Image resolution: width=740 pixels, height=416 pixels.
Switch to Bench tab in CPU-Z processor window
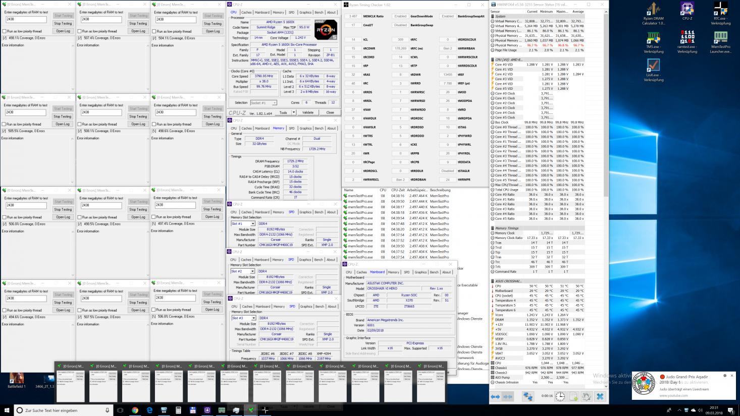(319, 12)
